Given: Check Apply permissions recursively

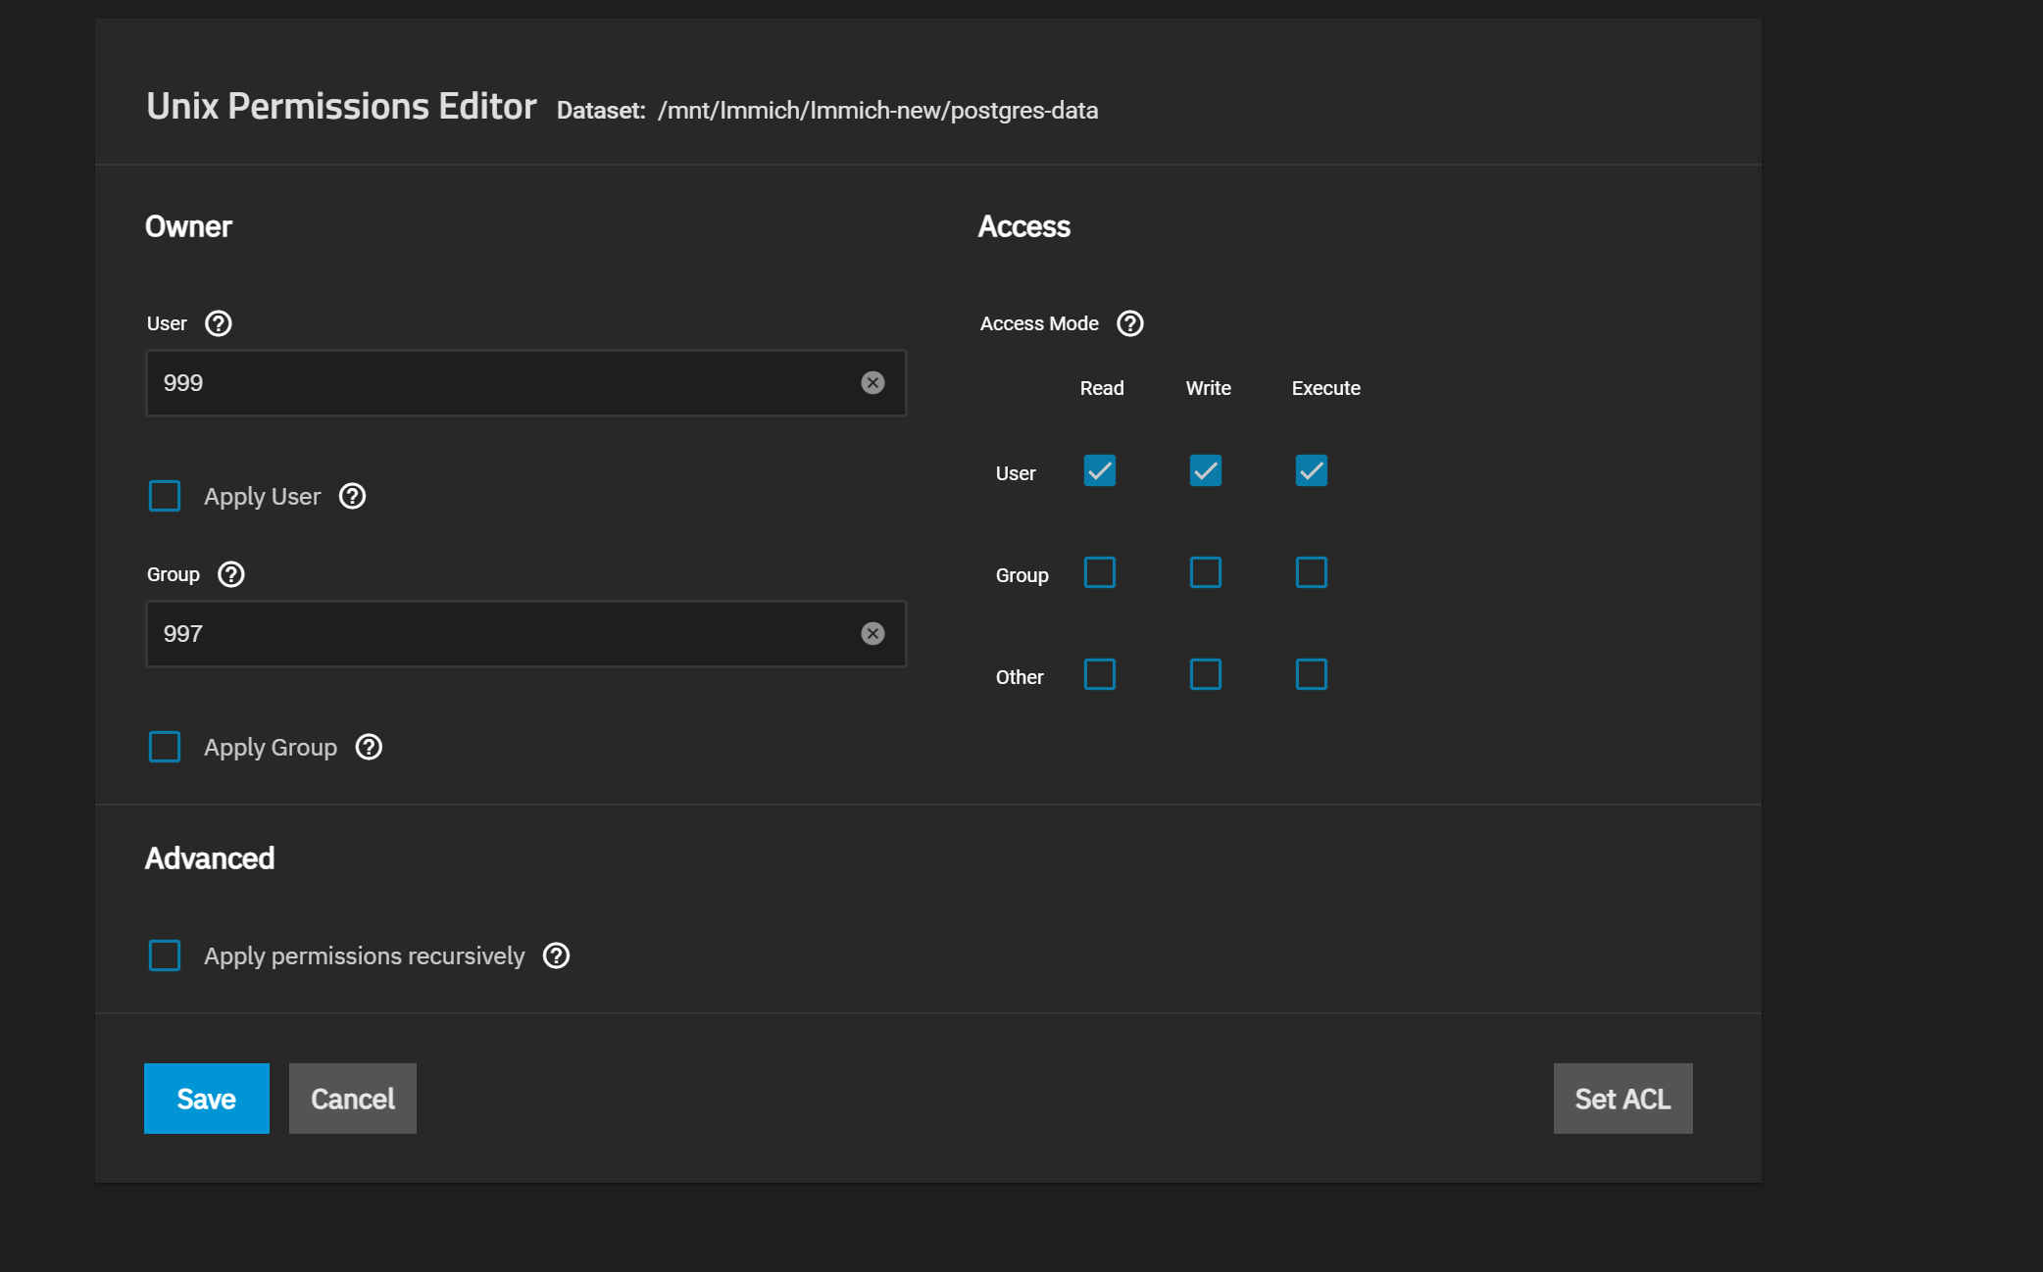Looking at the screenshot, I should pyautogui.click(x=165, y=955).
